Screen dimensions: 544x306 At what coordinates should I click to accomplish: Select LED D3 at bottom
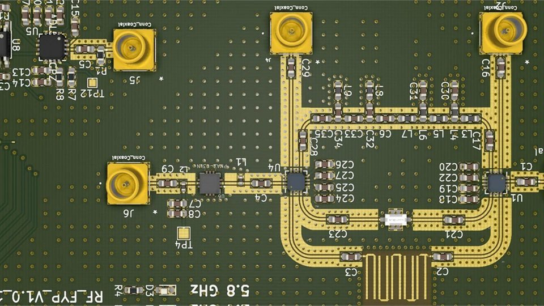click(x=165, y=290)
